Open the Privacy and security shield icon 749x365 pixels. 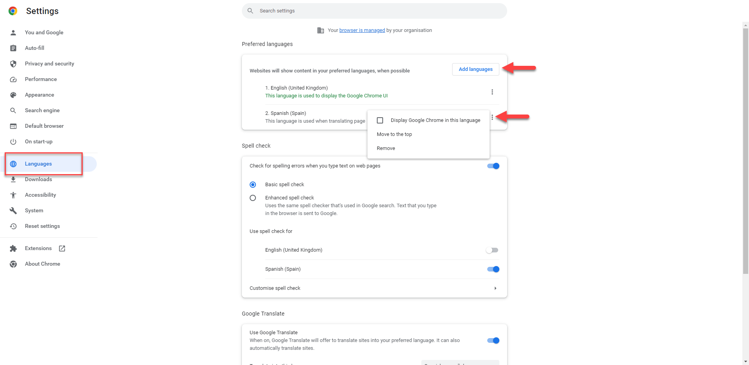[x=13, y=63]
